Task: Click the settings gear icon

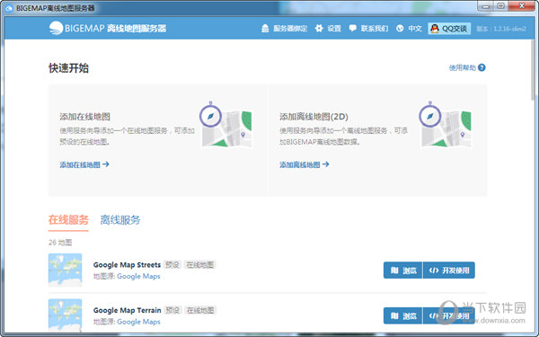Action: (319, 28)
